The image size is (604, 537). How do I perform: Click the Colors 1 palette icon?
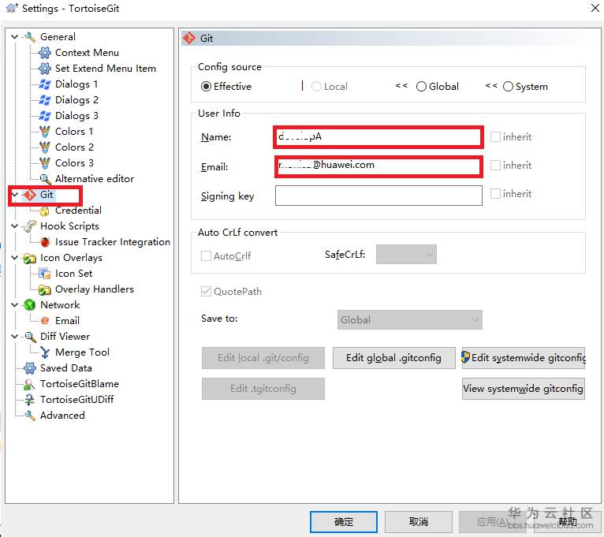point(45,132)
